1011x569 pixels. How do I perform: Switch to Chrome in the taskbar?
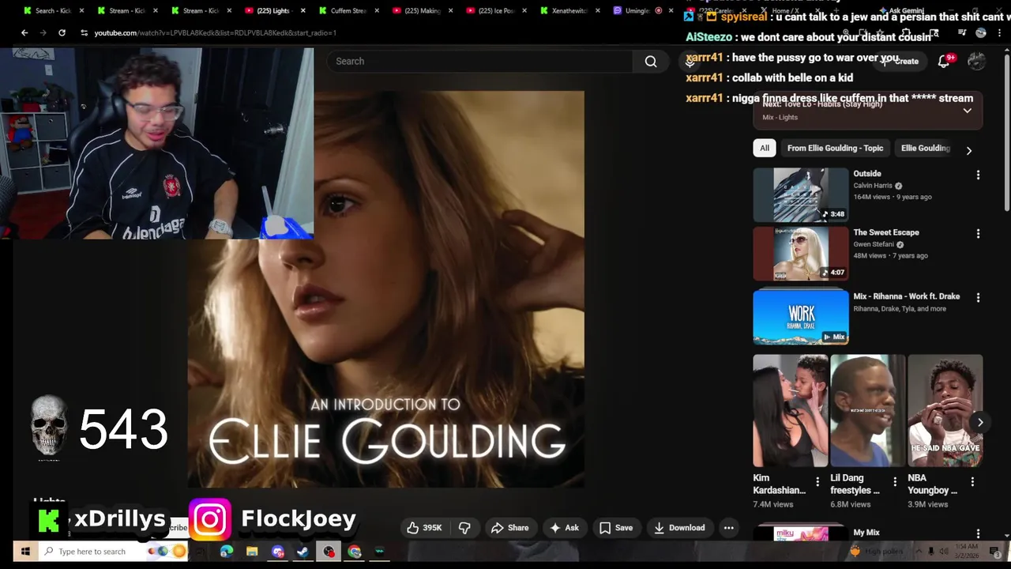355,552
